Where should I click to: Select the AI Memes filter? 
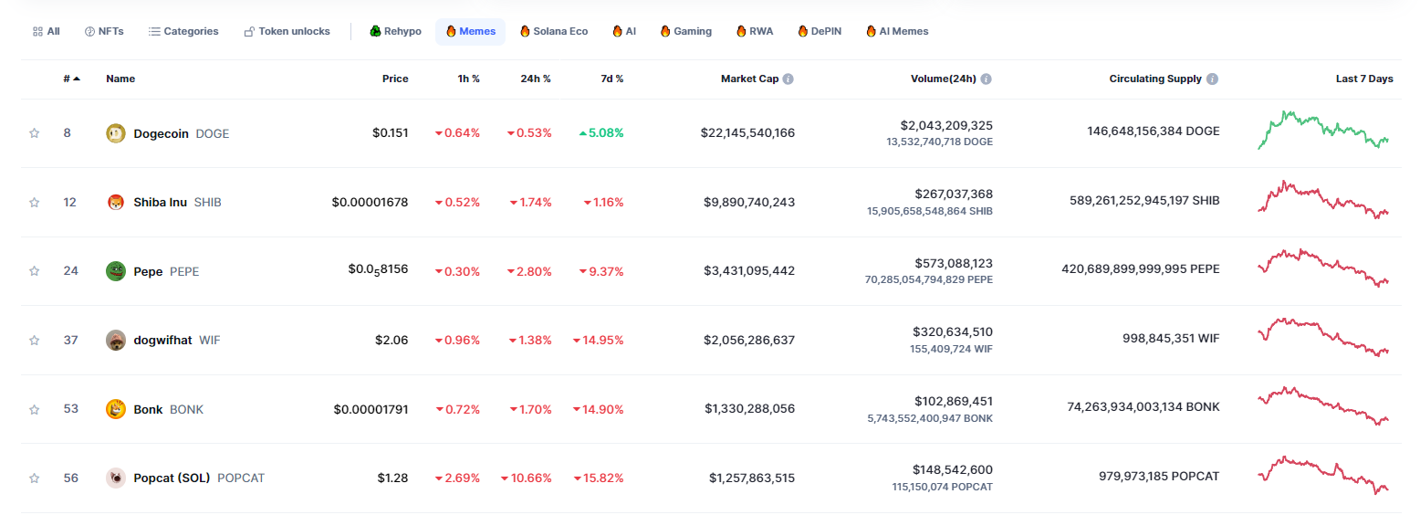point(897,31)
